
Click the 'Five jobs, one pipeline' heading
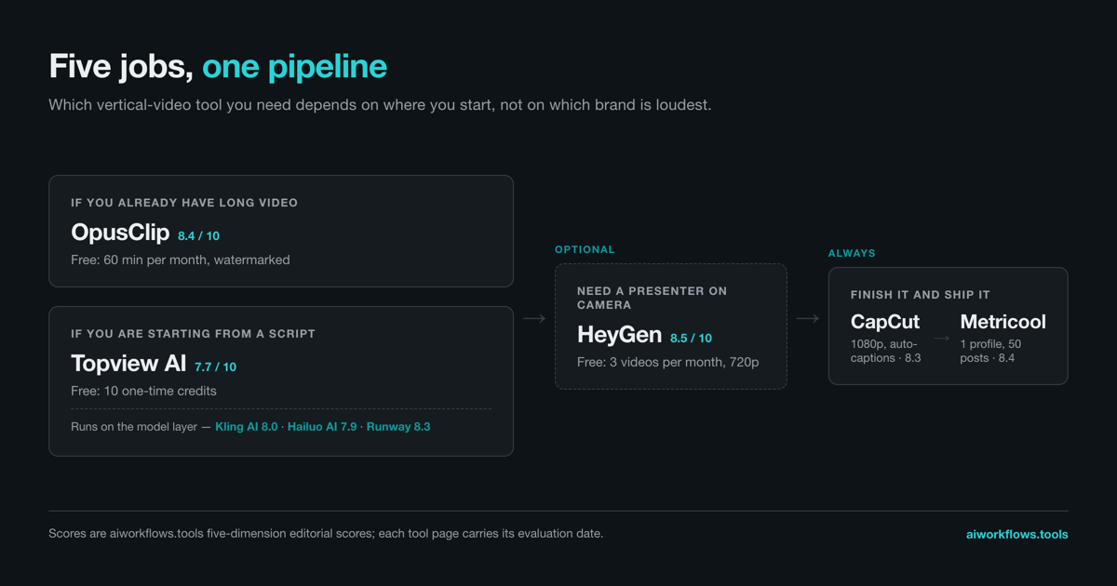point(218,67)
